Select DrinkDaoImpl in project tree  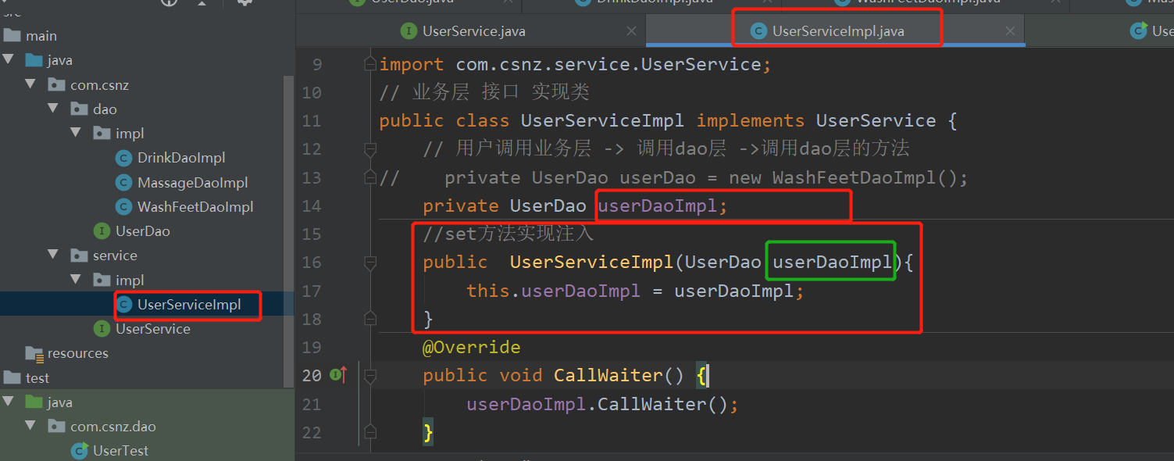[181, 158]
